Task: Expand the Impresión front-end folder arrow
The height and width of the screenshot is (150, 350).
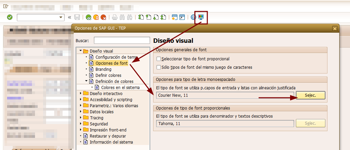Action: click(80, 130)
